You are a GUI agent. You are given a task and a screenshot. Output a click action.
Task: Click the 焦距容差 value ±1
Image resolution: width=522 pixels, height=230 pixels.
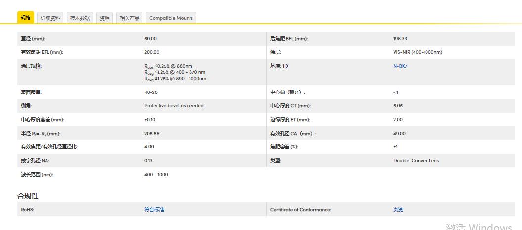(x=395, y=147)
